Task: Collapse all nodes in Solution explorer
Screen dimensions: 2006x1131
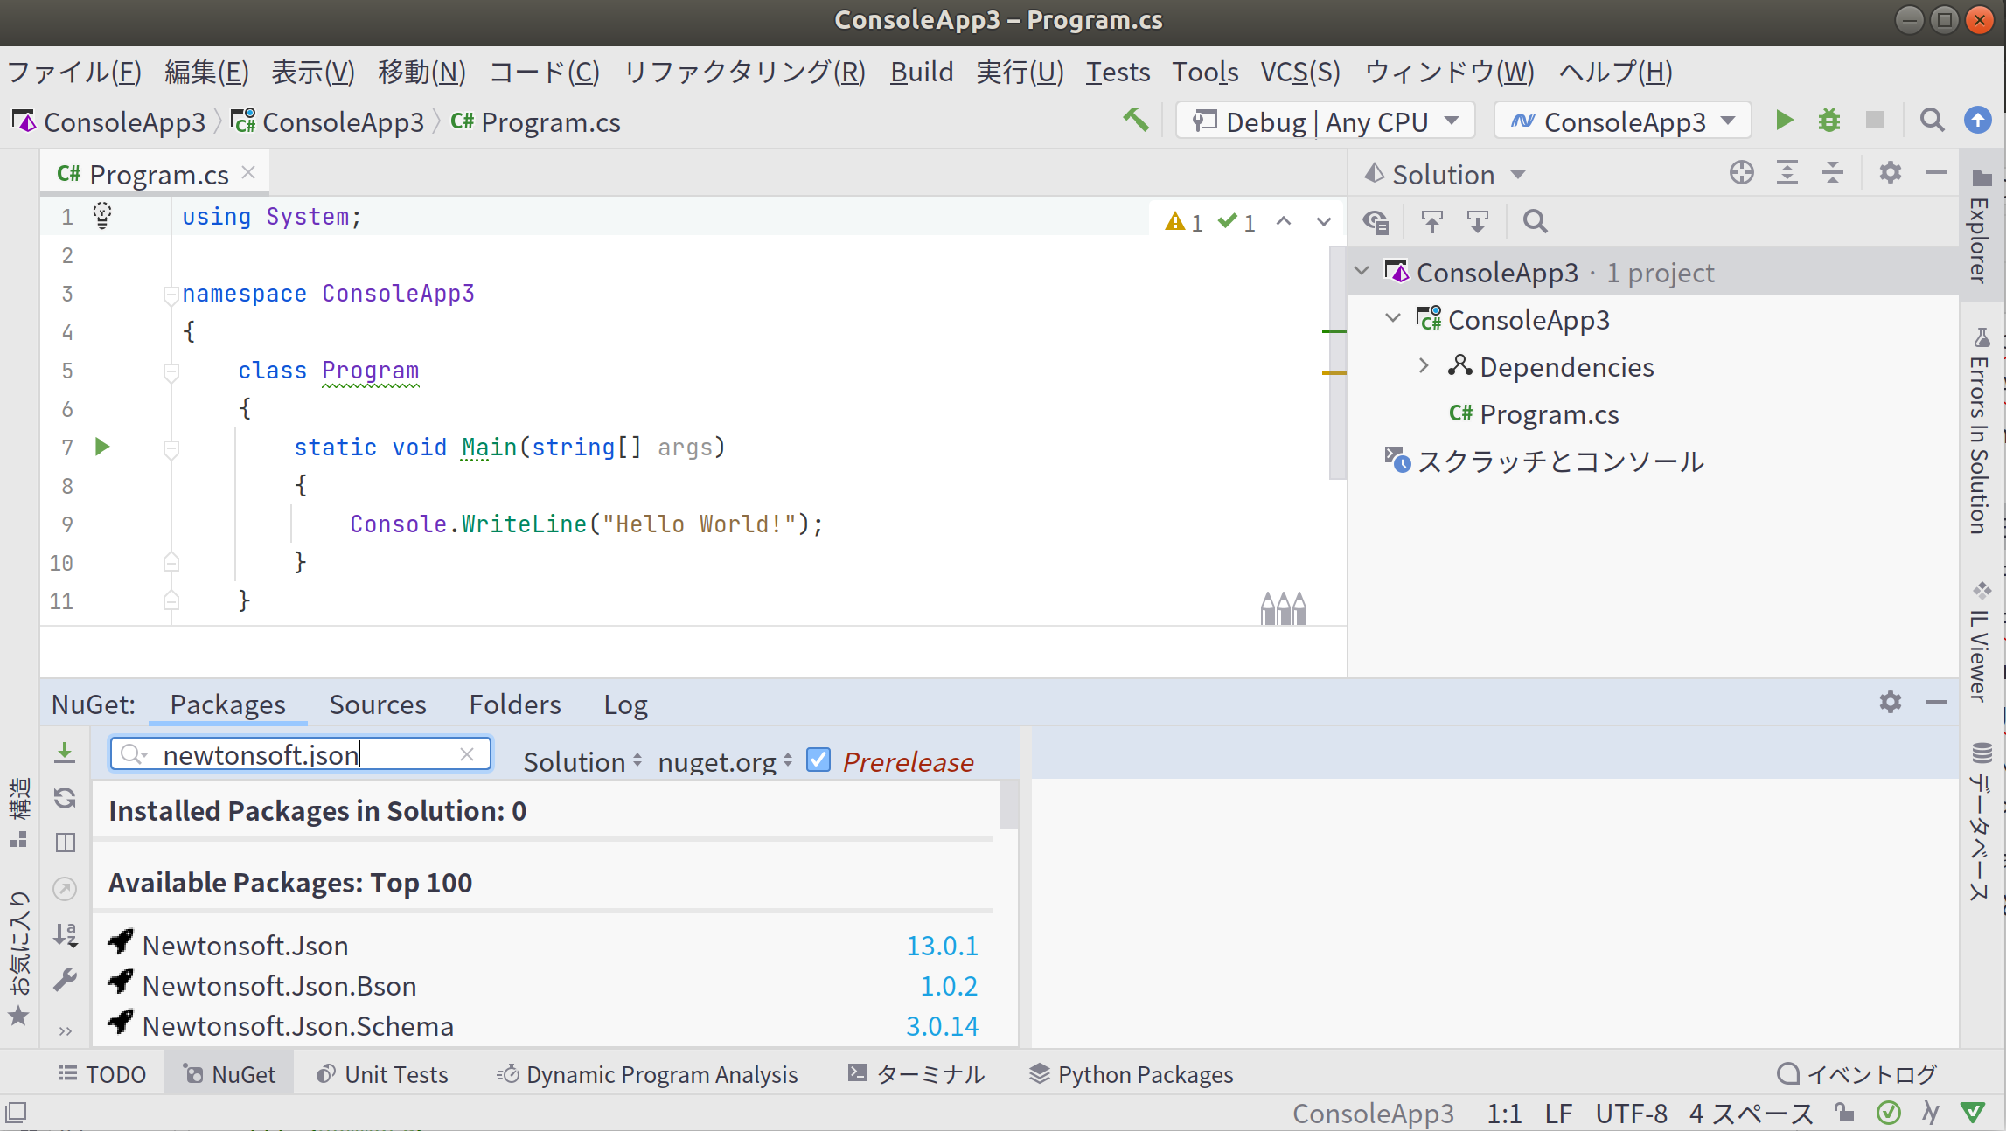Action: 1833,173
